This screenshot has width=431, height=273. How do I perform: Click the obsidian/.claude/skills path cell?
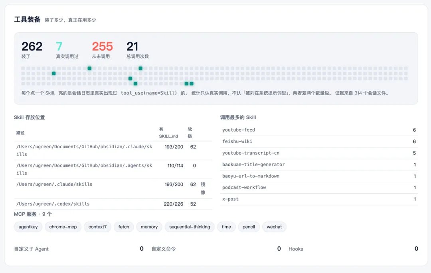84,150
